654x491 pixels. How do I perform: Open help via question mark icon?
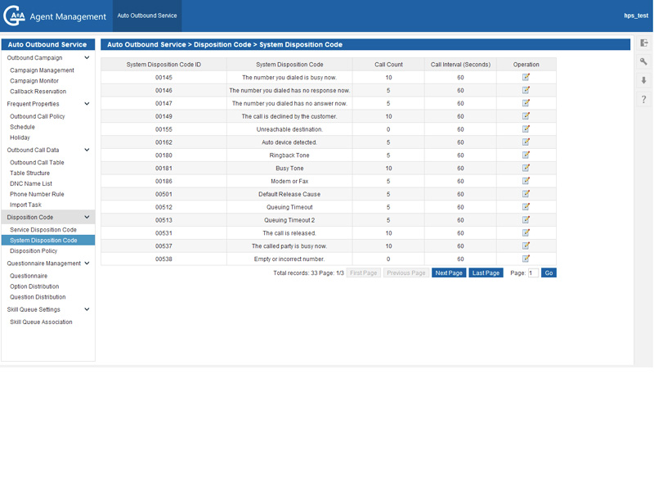pos(644,100)
